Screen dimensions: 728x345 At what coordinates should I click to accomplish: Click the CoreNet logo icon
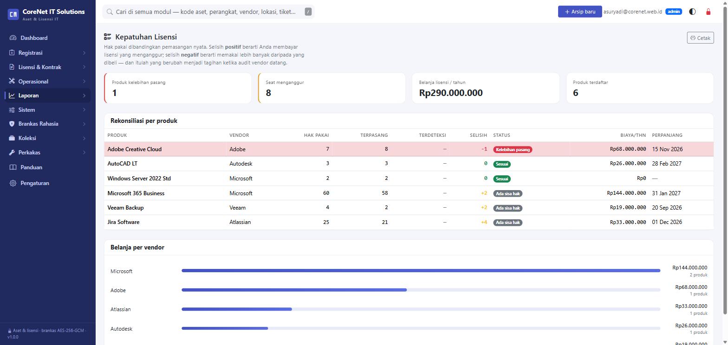[13, 14]
